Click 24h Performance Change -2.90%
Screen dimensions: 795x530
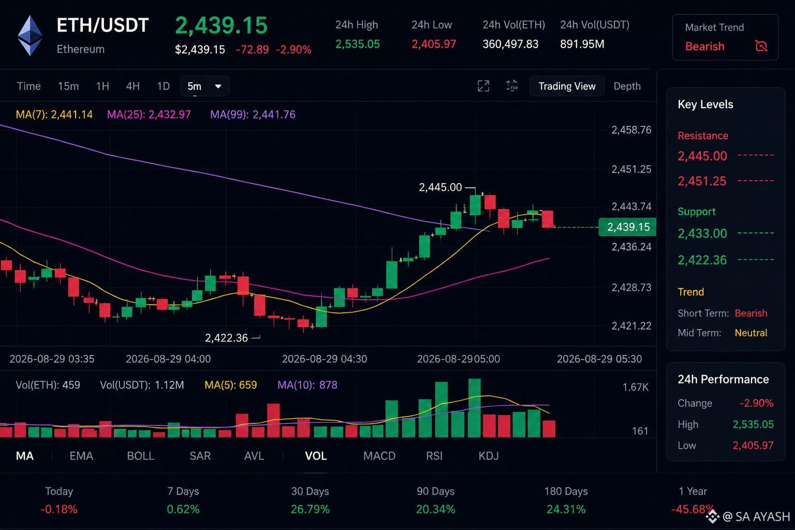coord(756,403)
